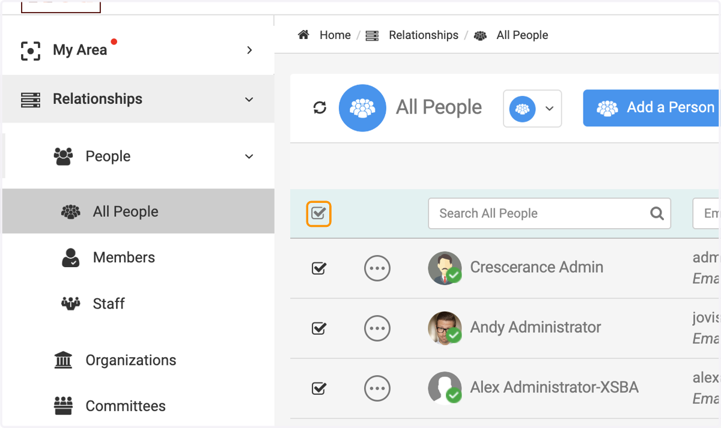Click the Organizations building icon
Image resolution: width=721 pixels, height=428 pixels.
63,360
